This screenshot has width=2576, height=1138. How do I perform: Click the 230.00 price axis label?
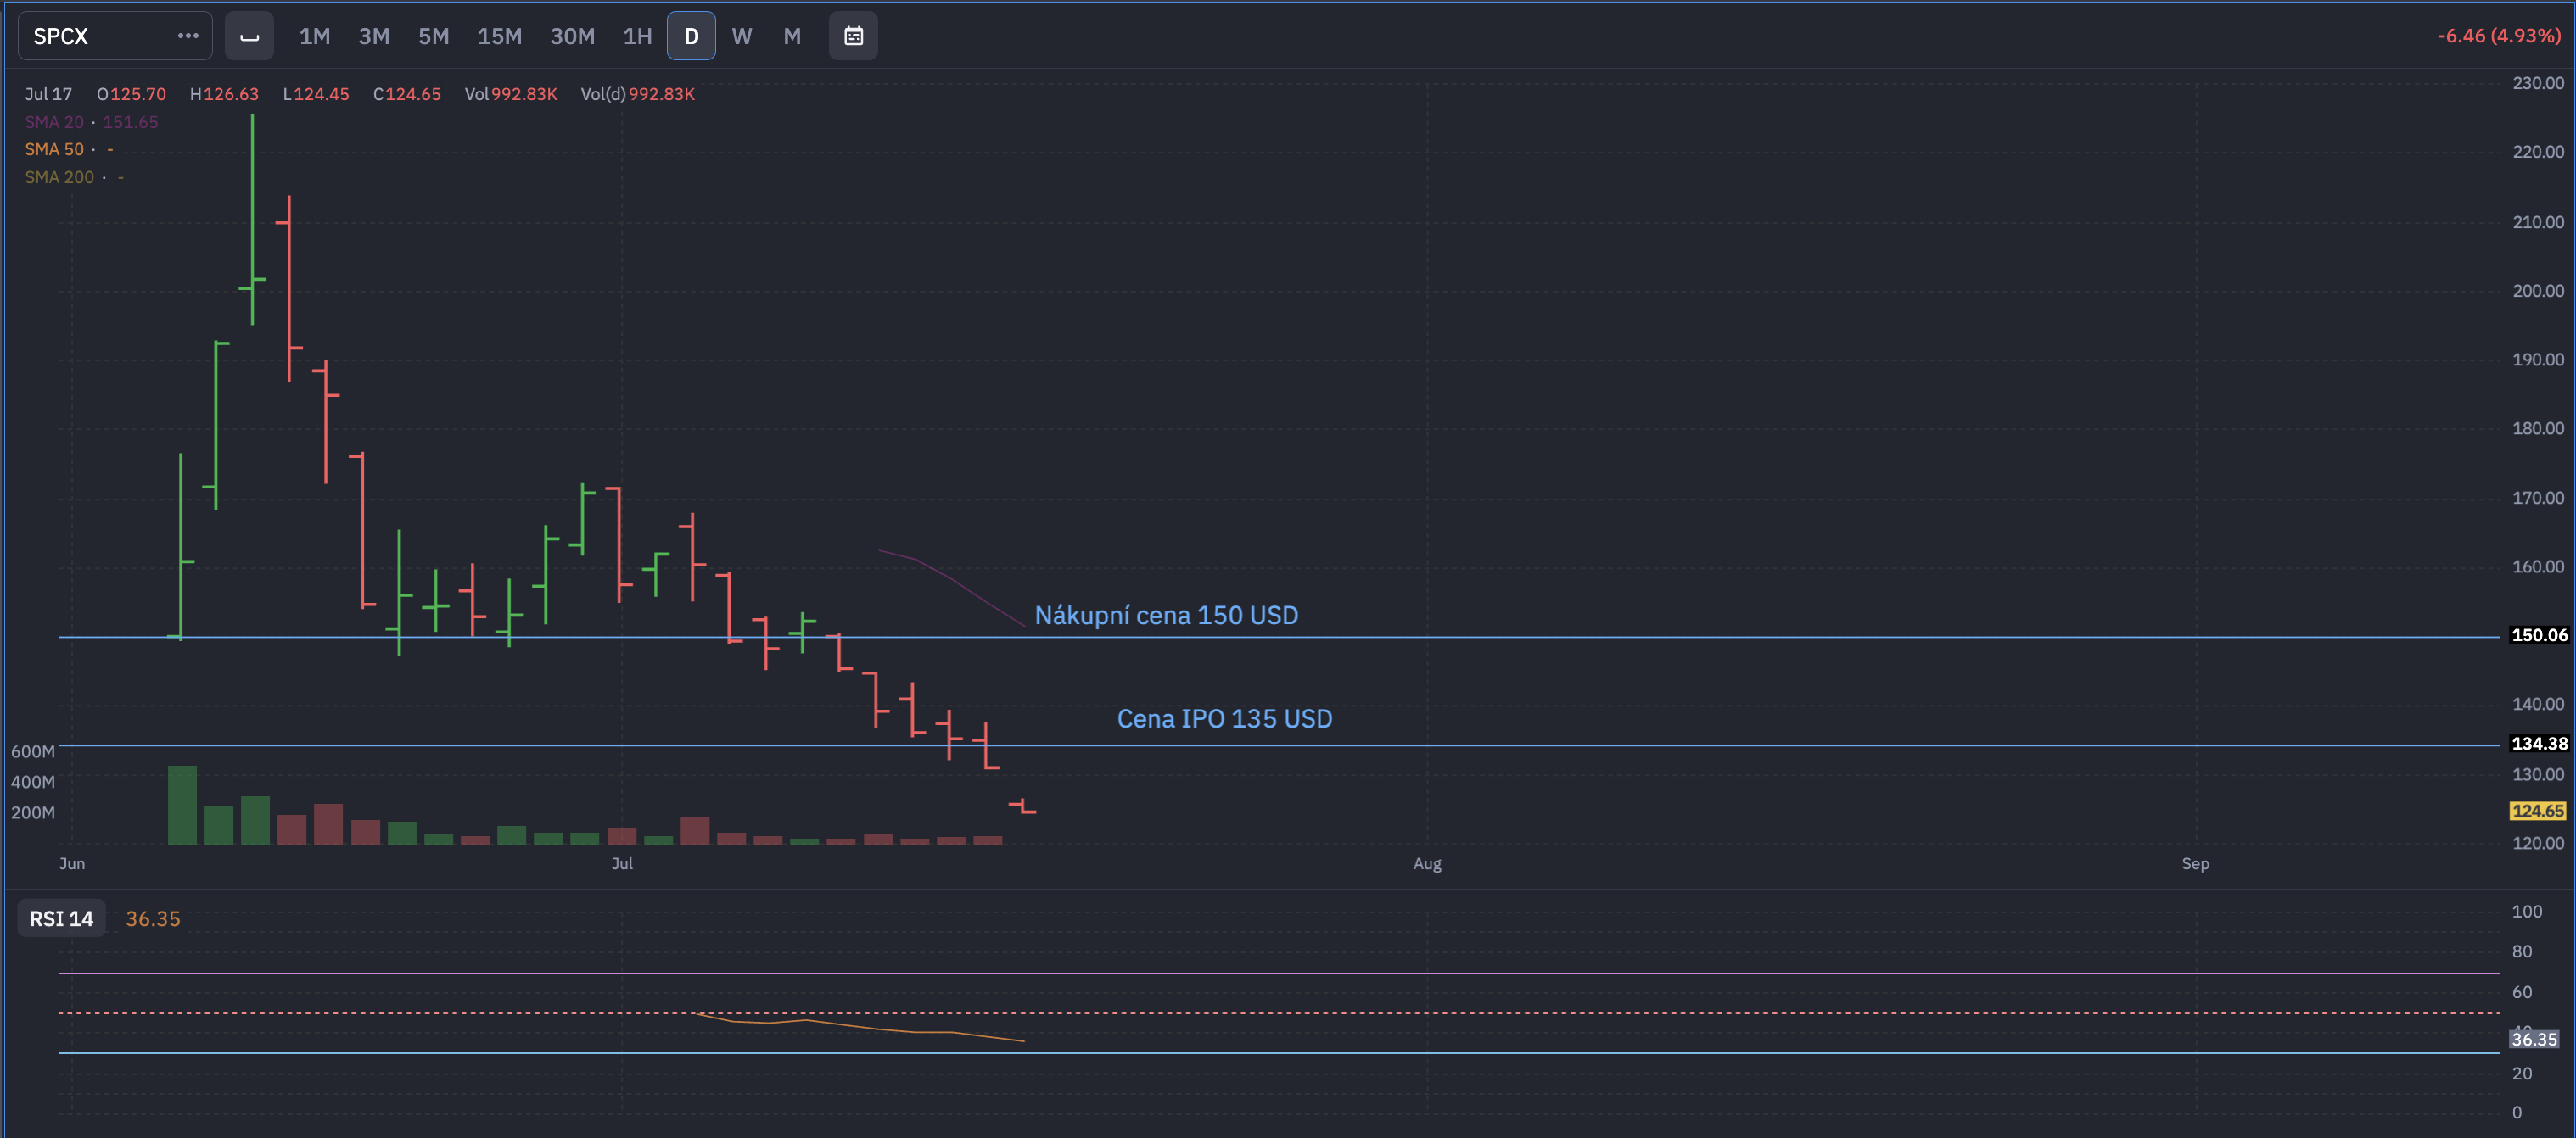[x=2538, y=83]
